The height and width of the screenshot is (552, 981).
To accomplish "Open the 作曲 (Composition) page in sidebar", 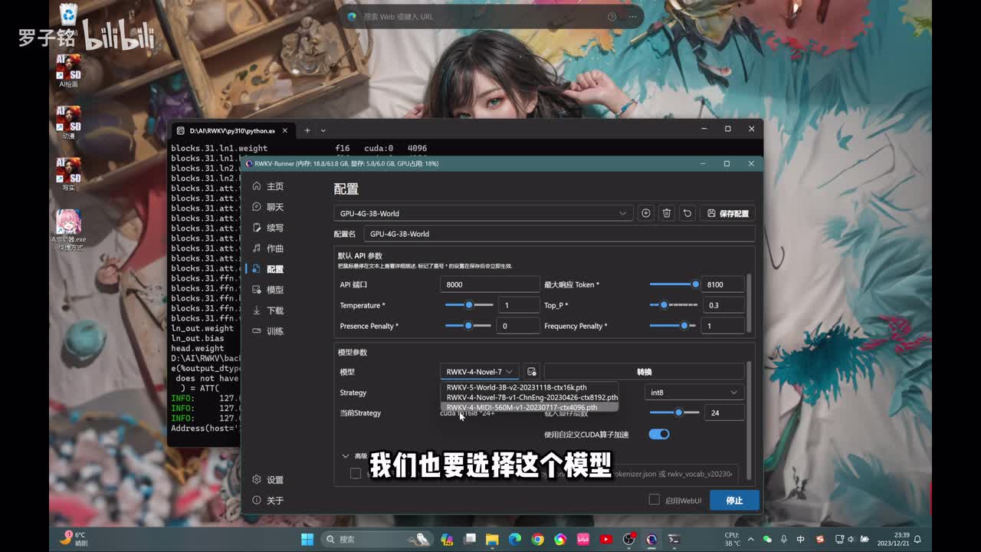I will 274,248.
